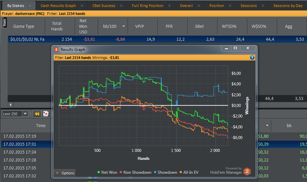
Task: Close the Results Graph window
Action: (248, 48)
